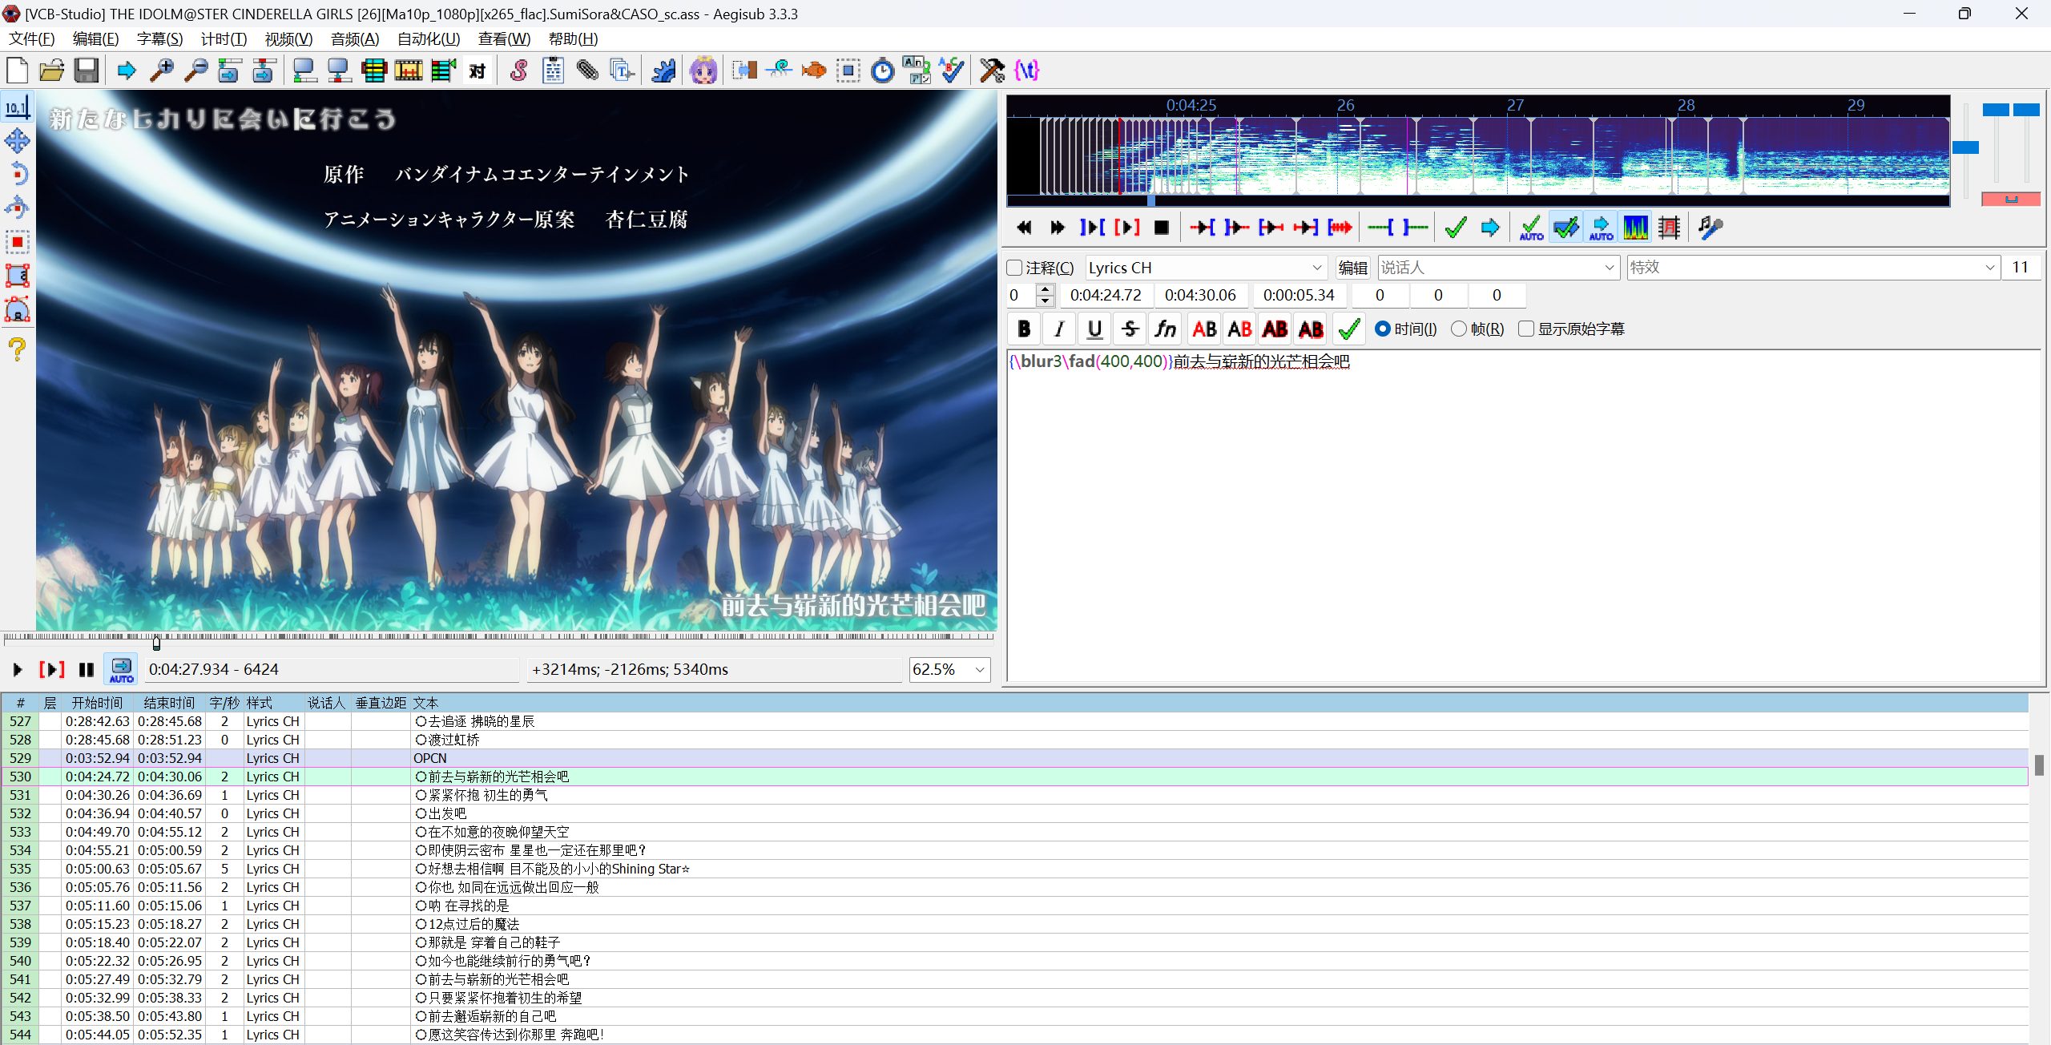2051x1045 pixels.
Task: Open the 自动化(U) menu
Action: tap(429, 39)
